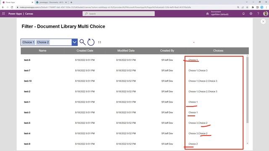Switch to the Power Apps browser tab

[x=17, y=3]
